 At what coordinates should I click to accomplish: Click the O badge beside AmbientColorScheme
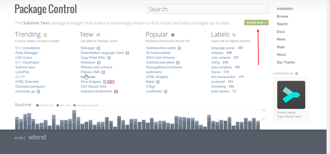116,92
